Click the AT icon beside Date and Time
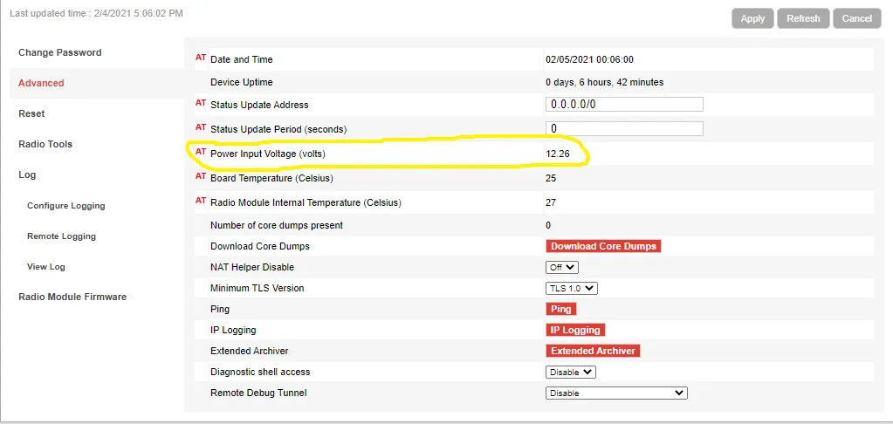 pyautogui.click(x=201, y=58)
